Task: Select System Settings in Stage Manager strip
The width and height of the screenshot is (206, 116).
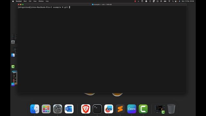Action: click(x=13, y=42)
